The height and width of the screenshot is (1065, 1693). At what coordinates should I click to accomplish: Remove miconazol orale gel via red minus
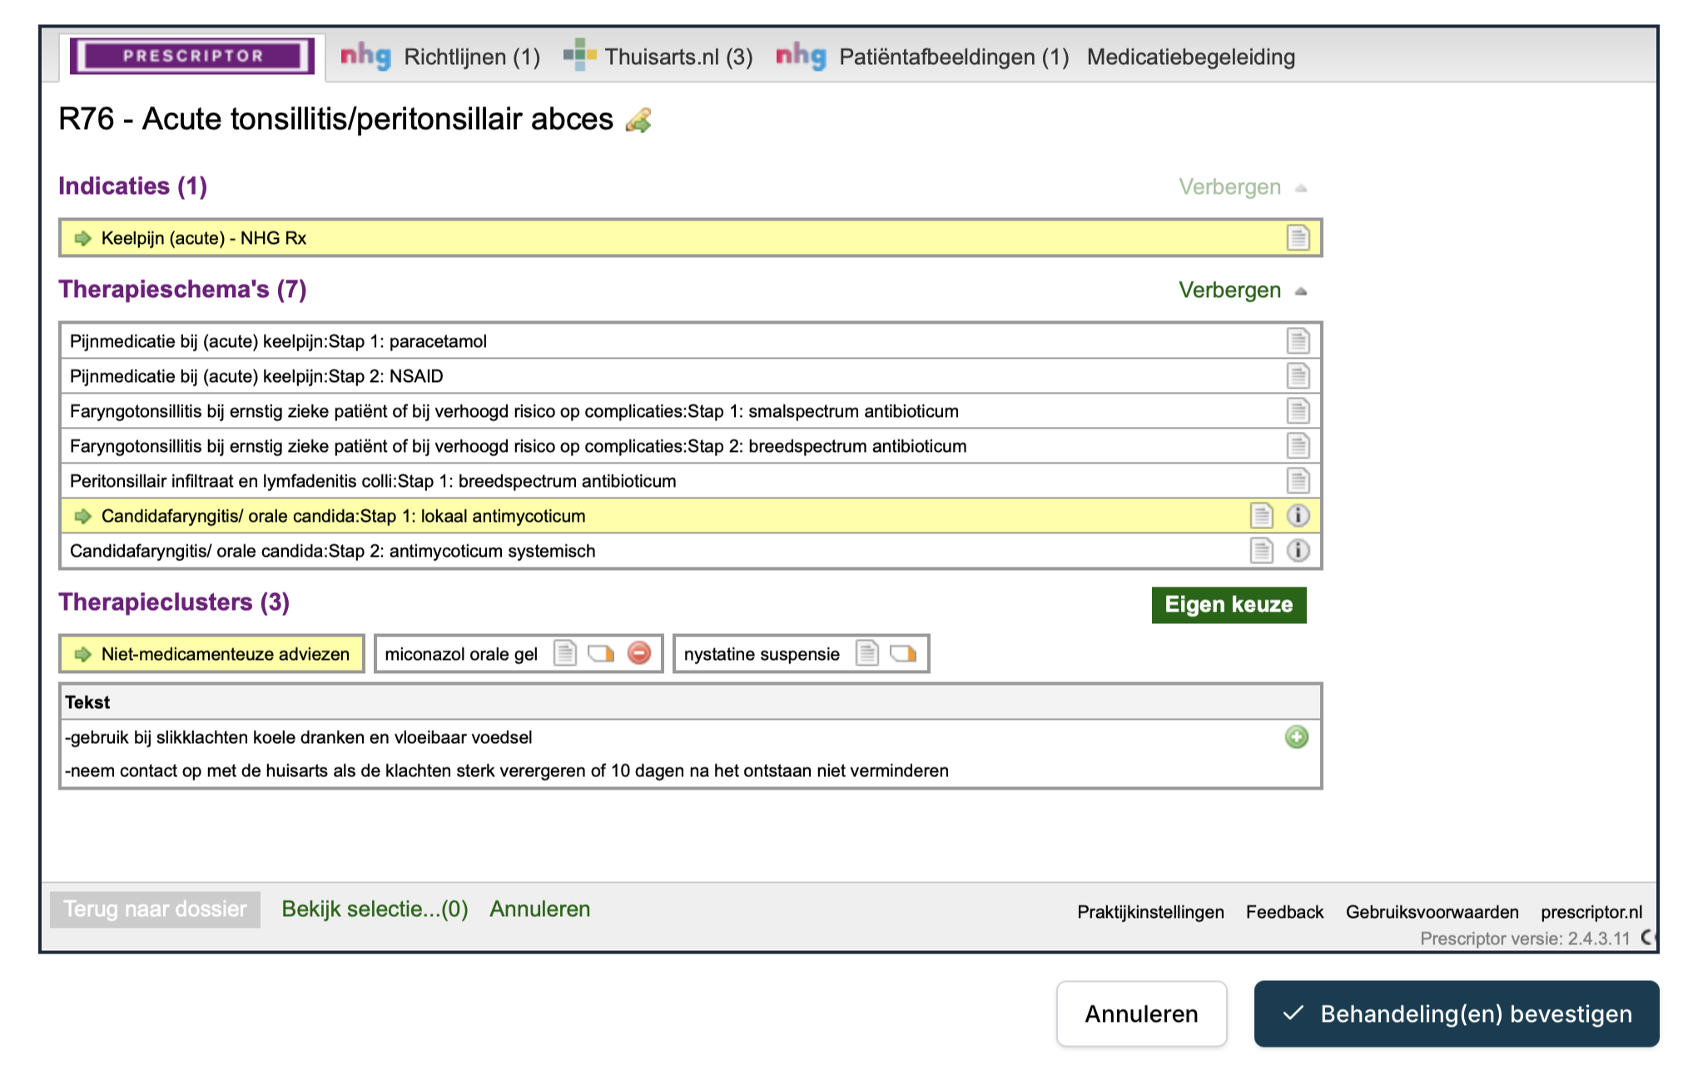click(x=639, y=653)
